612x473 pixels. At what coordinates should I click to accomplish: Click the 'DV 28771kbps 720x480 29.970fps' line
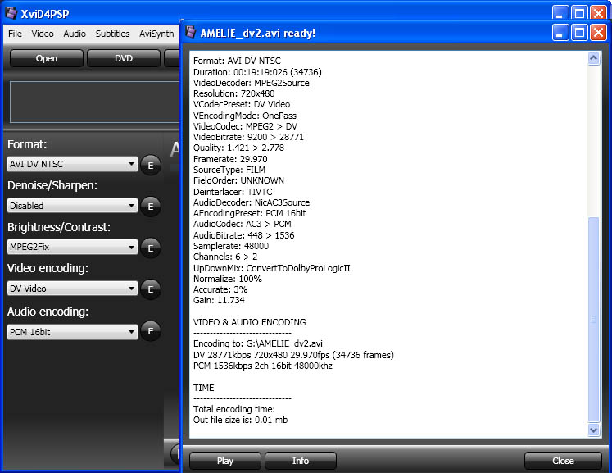293,355
